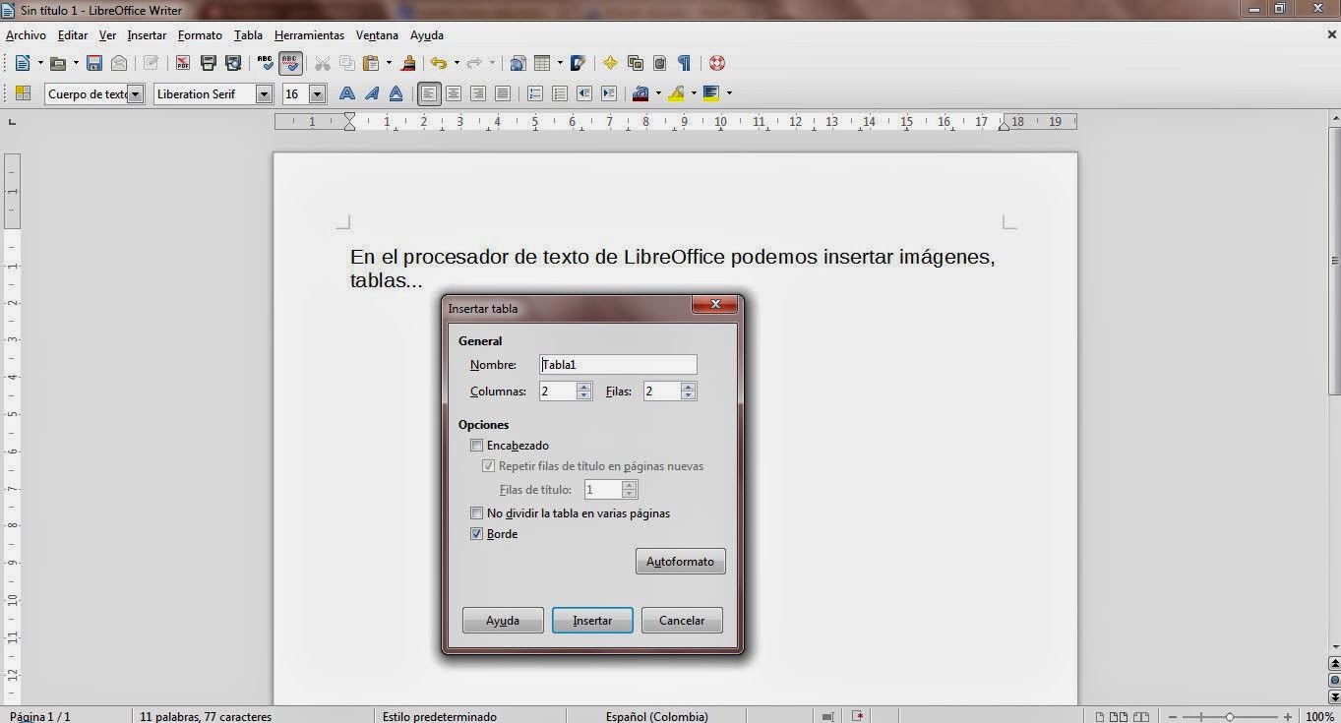Click the Underline letter A icon
This screenshot has width=1341, height=723.
click(x=396, y=93)
